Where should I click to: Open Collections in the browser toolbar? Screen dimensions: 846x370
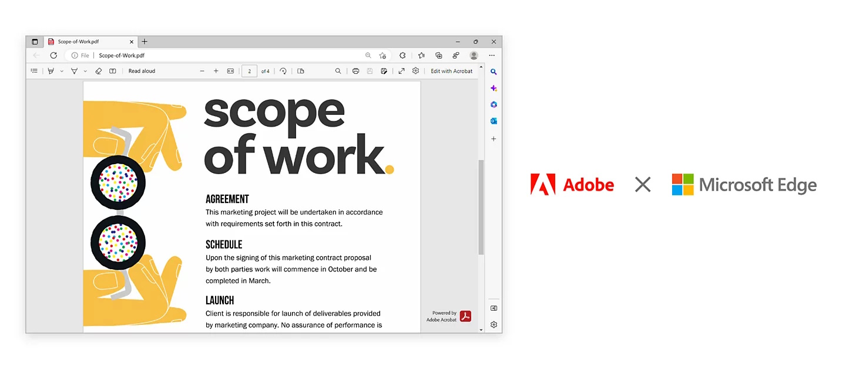pos(439,55)
